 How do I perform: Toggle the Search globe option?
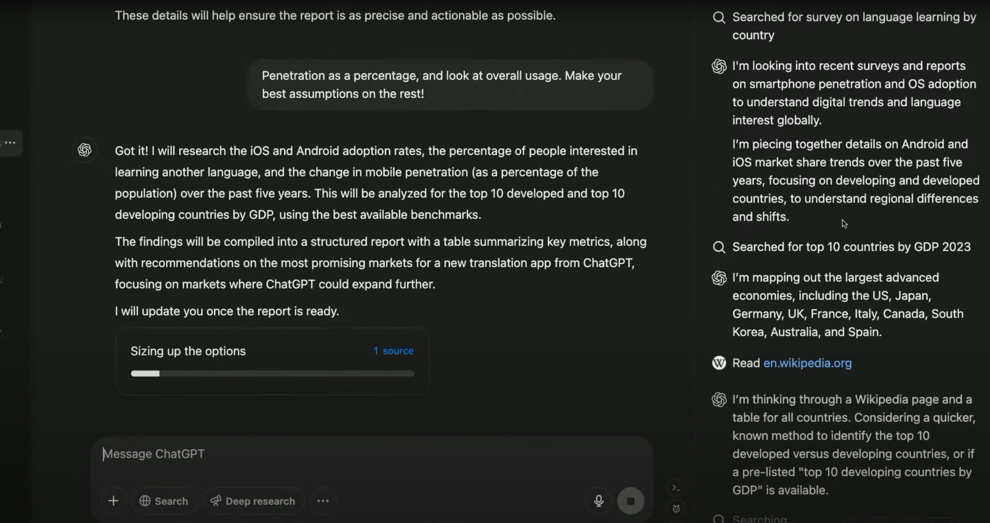pyautogui.click(x=164, y=501)
